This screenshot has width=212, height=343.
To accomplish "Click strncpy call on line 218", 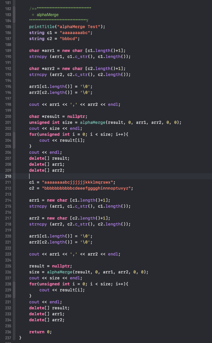I will point(80,224).
